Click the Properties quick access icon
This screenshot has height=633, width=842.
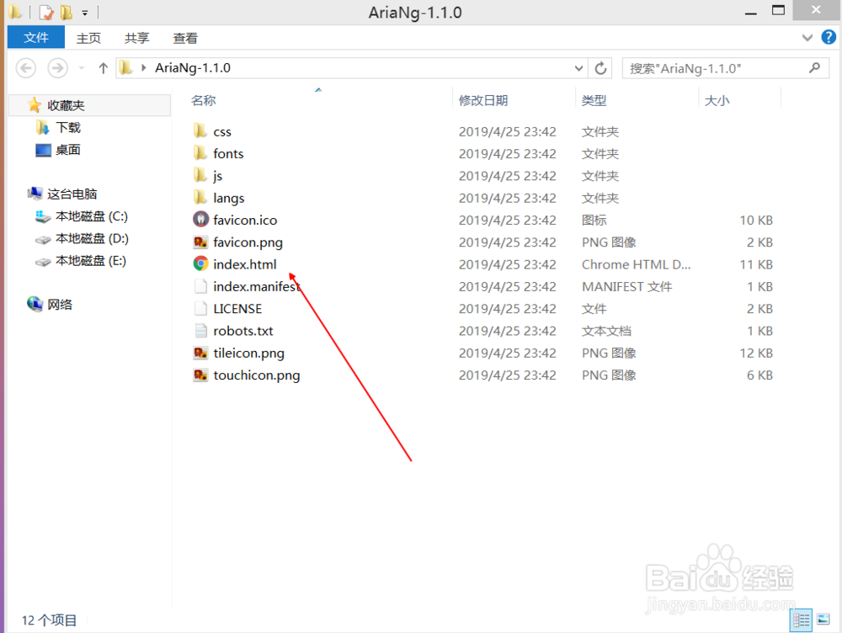46,12
